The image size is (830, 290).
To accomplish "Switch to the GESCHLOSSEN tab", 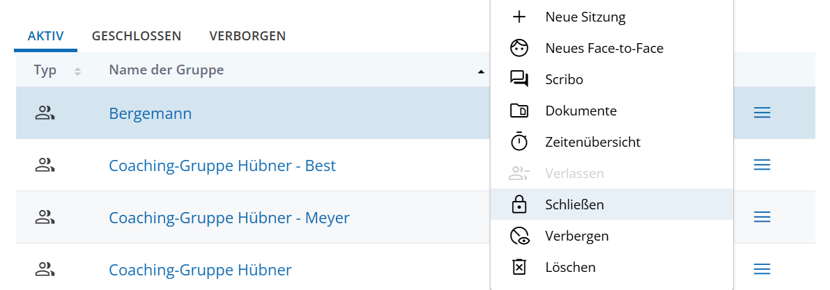I will pyautogui.click(x=137, y=35).
